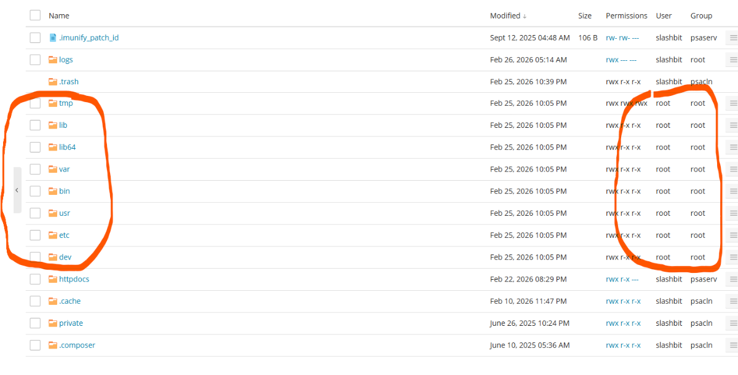Open the httpdocs folder link

pyautogui.click(x=74, y=279)
